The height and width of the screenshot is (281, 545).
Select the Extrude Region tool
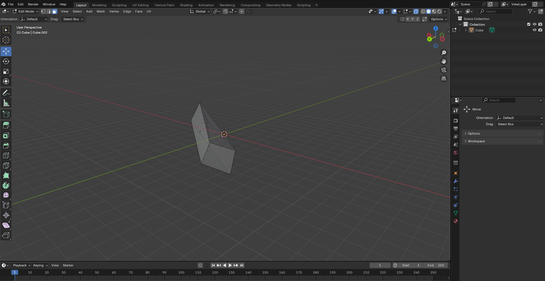tap(6, 126)
